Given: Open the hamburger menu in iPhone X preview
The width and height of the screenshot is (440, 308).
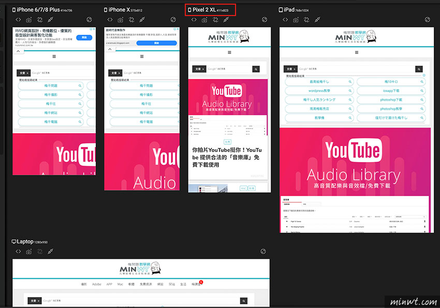Looking at the screenshot, I should tap(142, 56).
